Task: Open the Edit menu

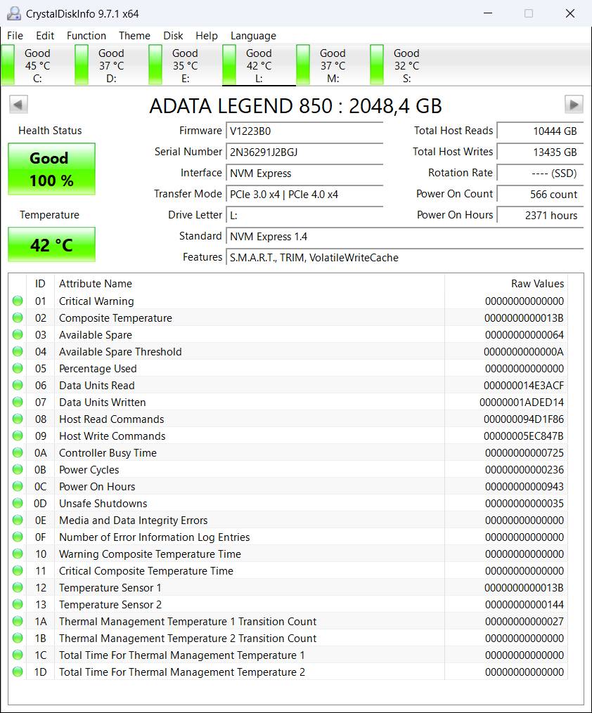Action: point(45,35)
